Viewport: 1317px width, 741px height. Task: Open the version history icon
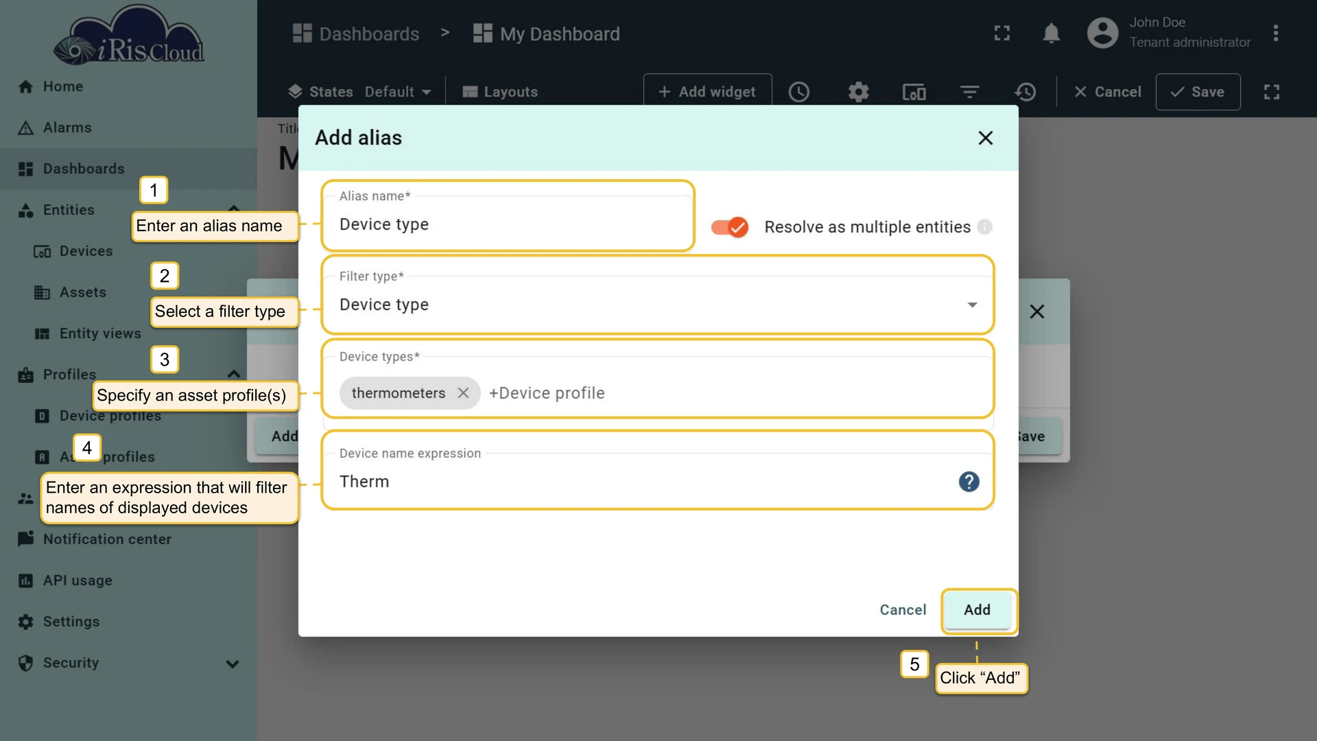[1025, 92]
